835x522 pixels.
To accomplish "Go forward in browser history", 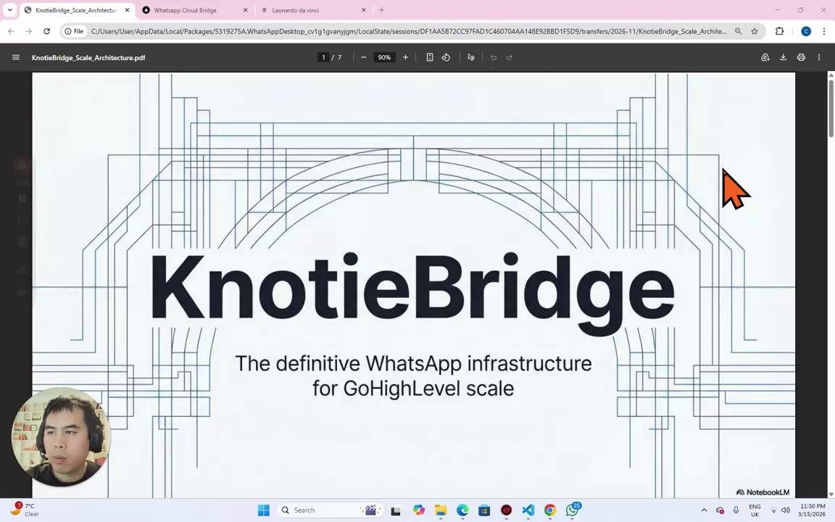I will pos(29,31).
